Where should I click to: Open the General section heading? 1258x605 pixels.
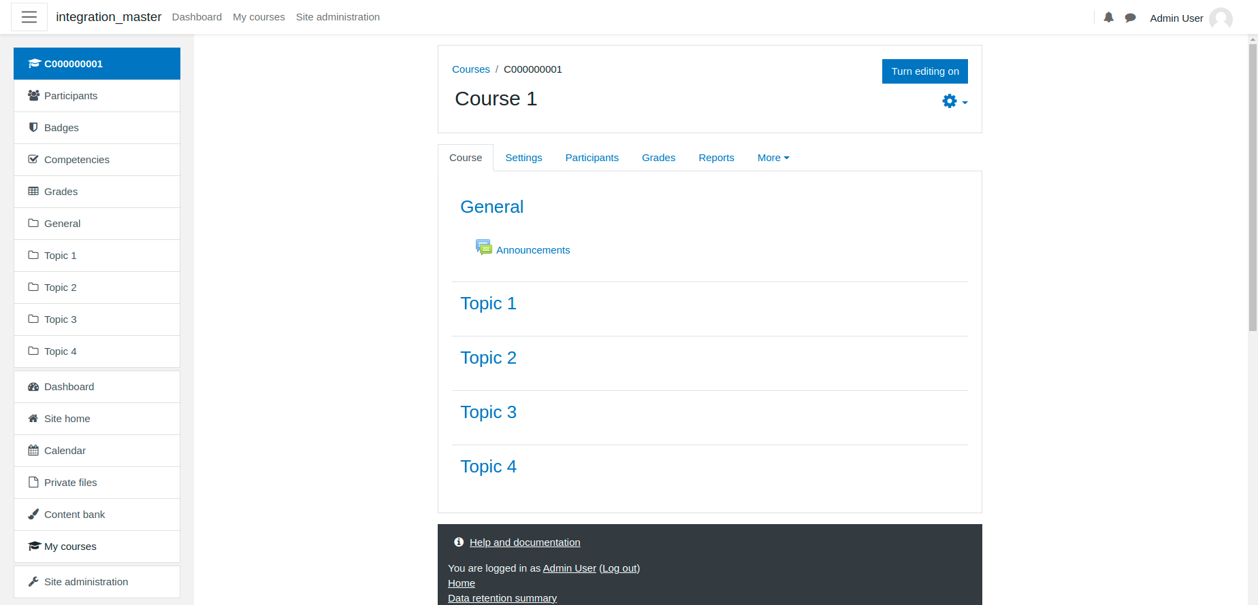point(492,207)
